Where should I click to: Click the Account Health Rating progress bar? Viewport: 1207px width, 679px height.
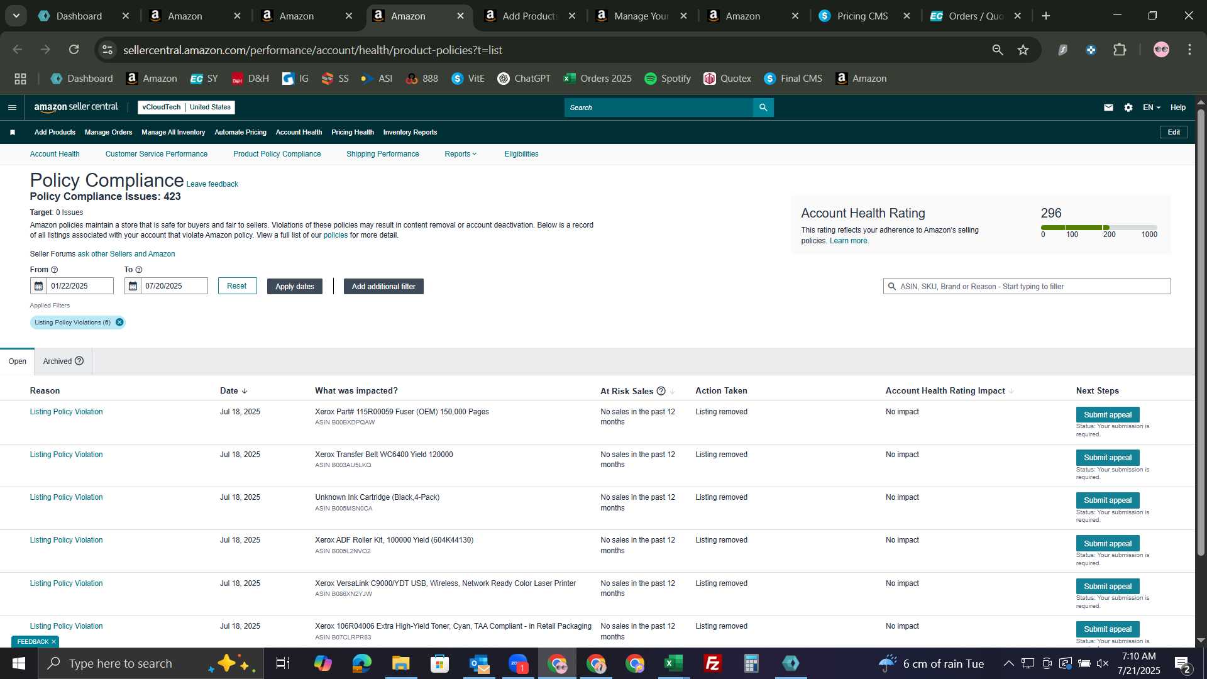(1099, 228)
